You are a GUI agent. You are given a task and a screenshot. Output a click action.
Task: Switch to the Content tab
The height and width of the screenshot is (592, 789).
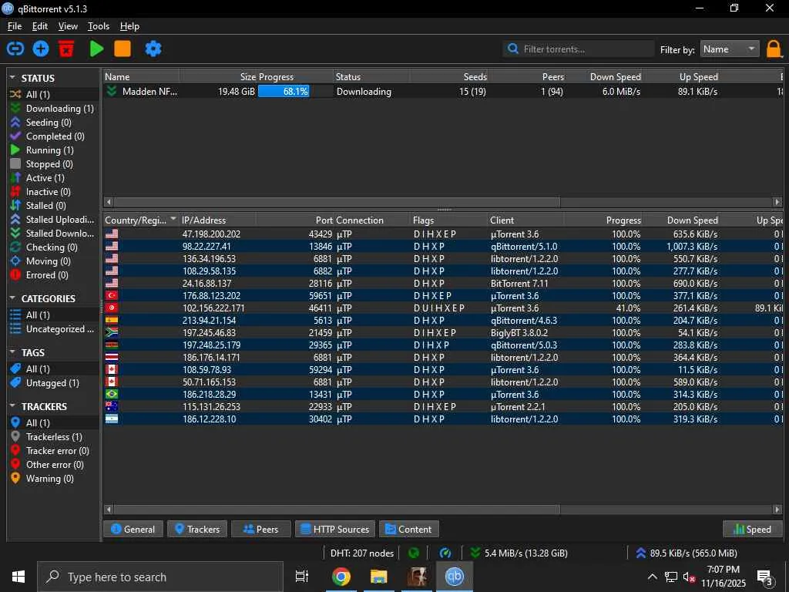[x=408, y=529]
